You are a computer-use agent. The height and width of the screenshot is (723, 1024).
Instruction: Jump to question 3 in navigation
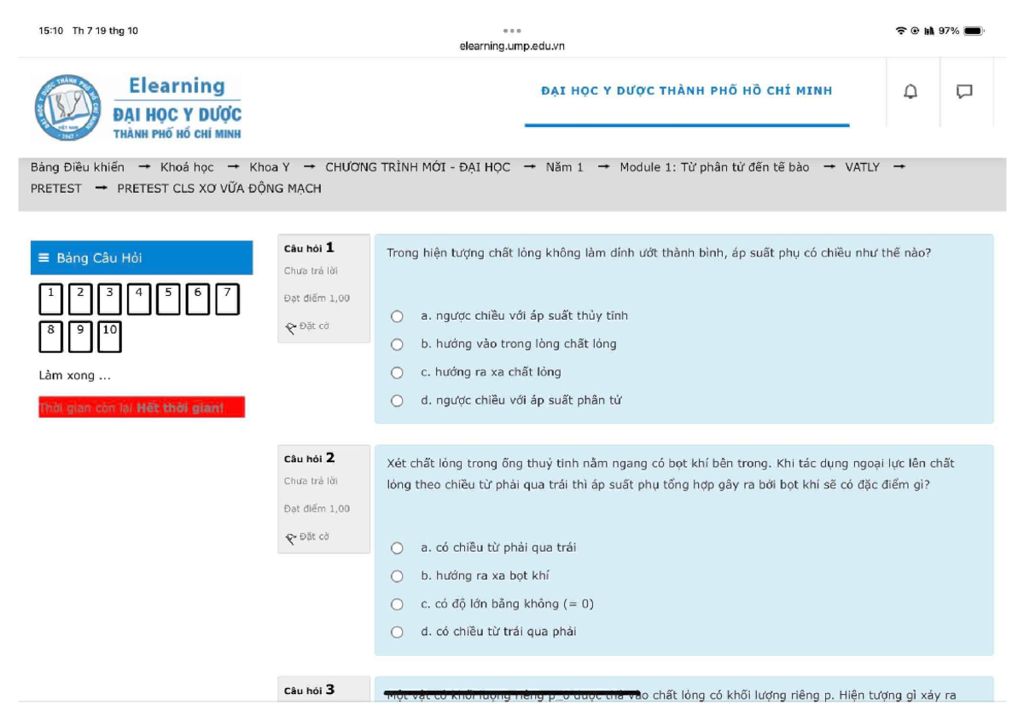coord(109,300)
